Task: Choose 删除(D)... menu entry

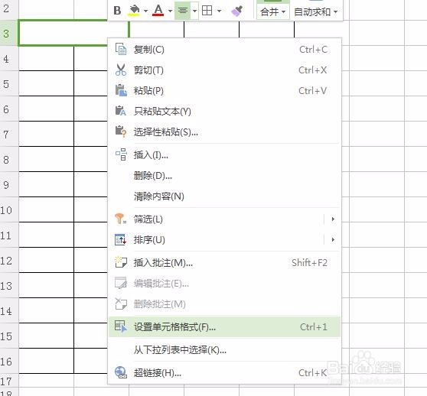Action: pyautogui.click(x=224, y=176)
